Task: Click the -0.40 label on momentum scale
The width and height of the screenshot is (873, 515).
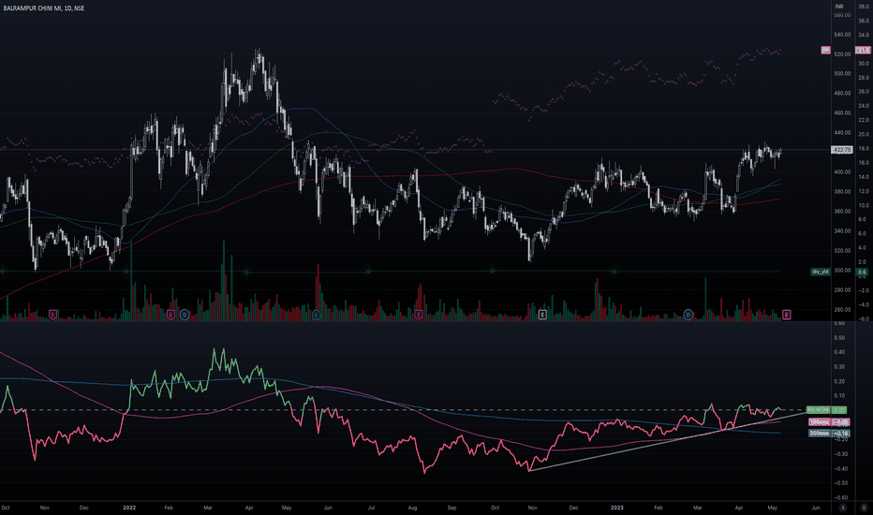Action: (x=841, y=469)
